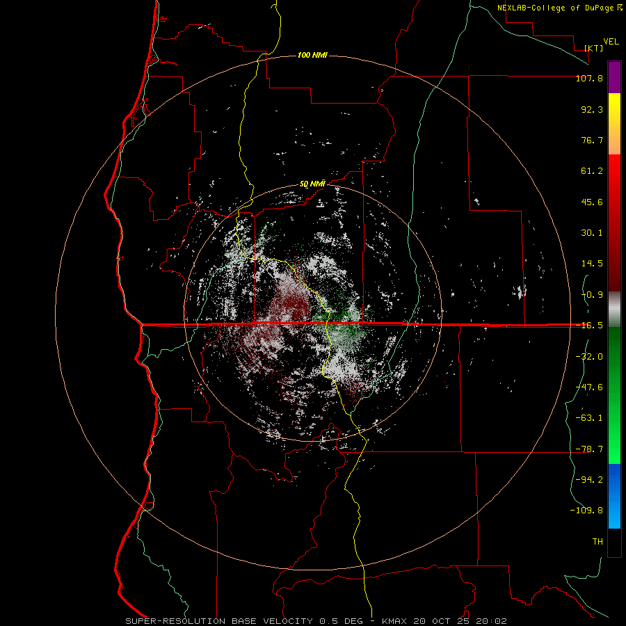Click the 100 NMI range ring label
The height and width of the screenshot is (626, 626).
[x=312, y=55]
